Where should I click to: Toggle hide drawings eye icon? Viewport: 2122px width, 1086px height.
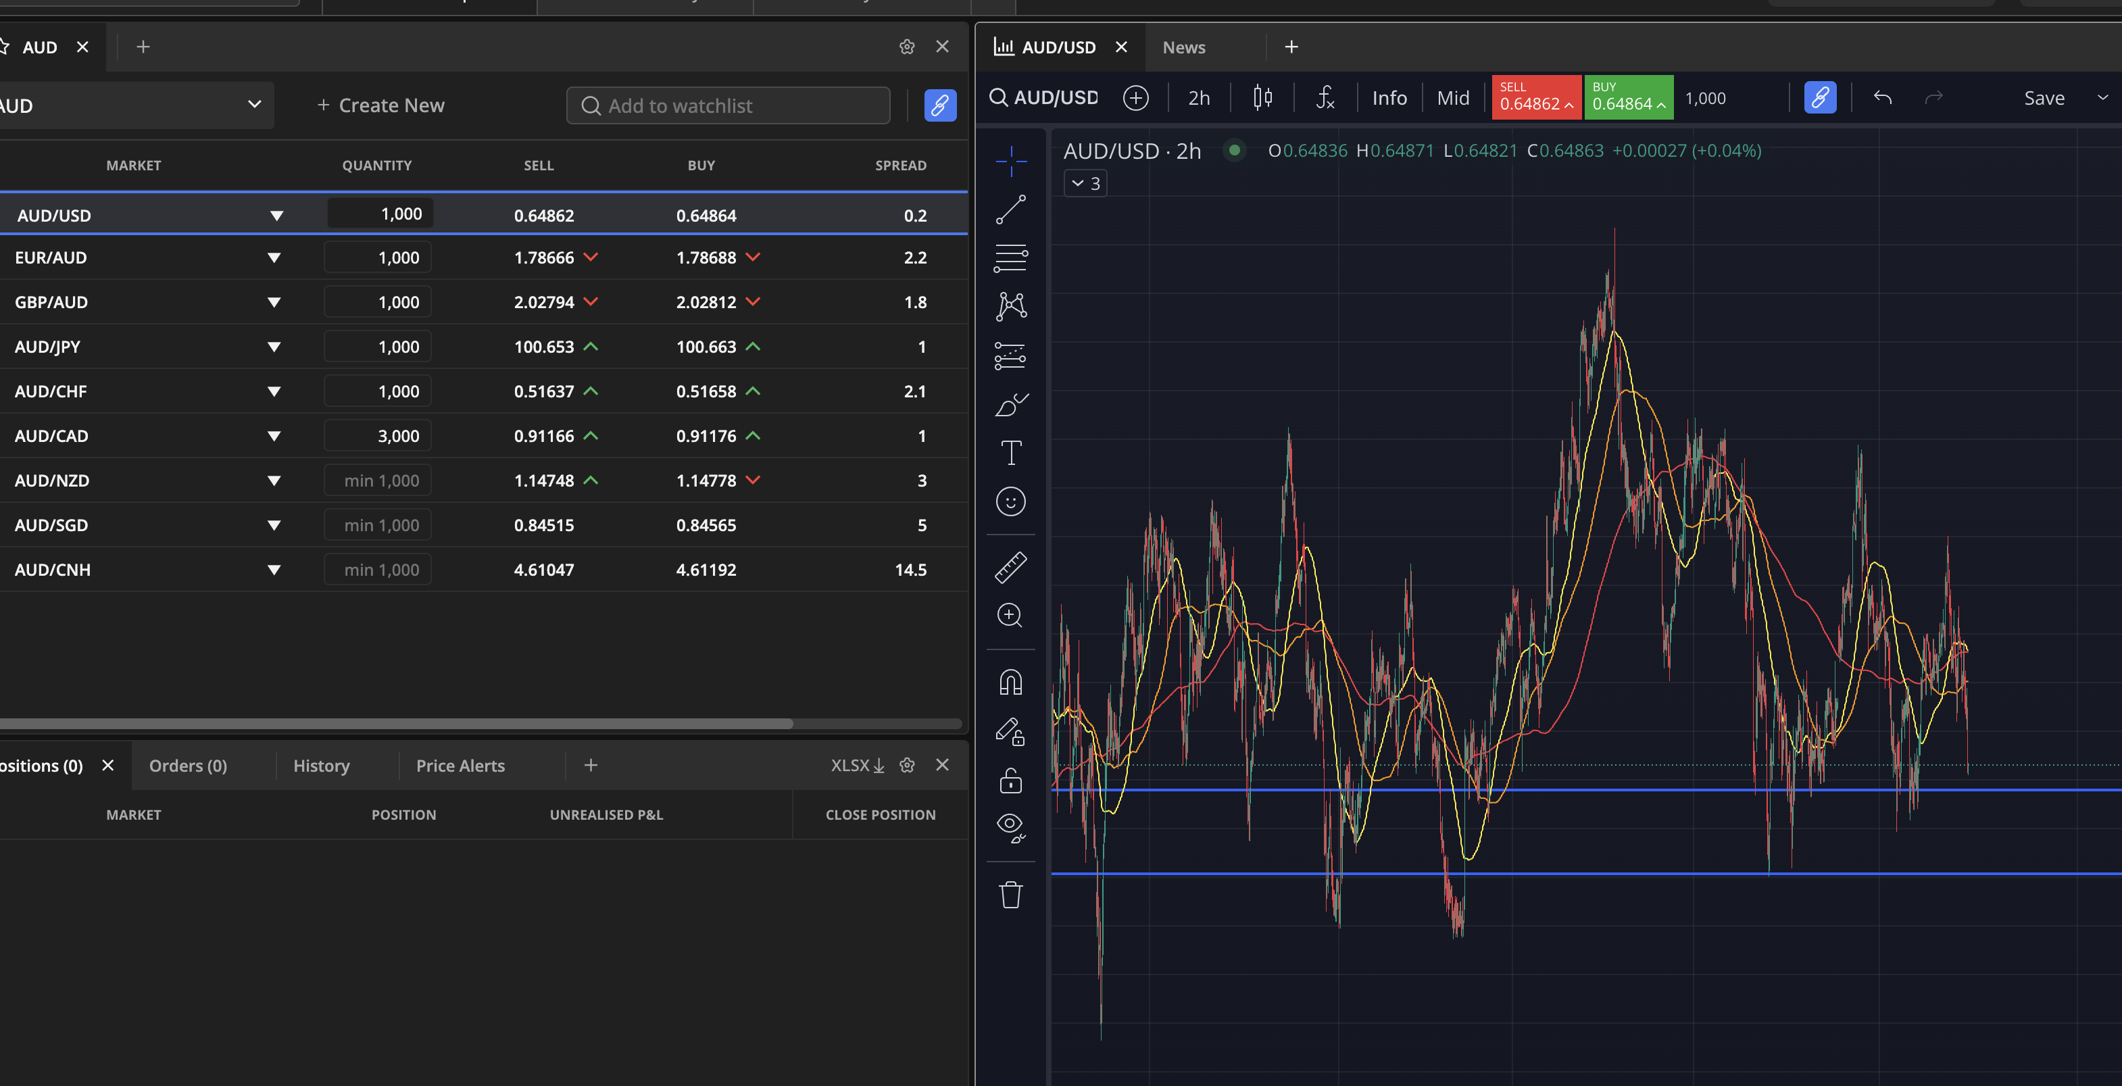click(x=1011, y=826)
